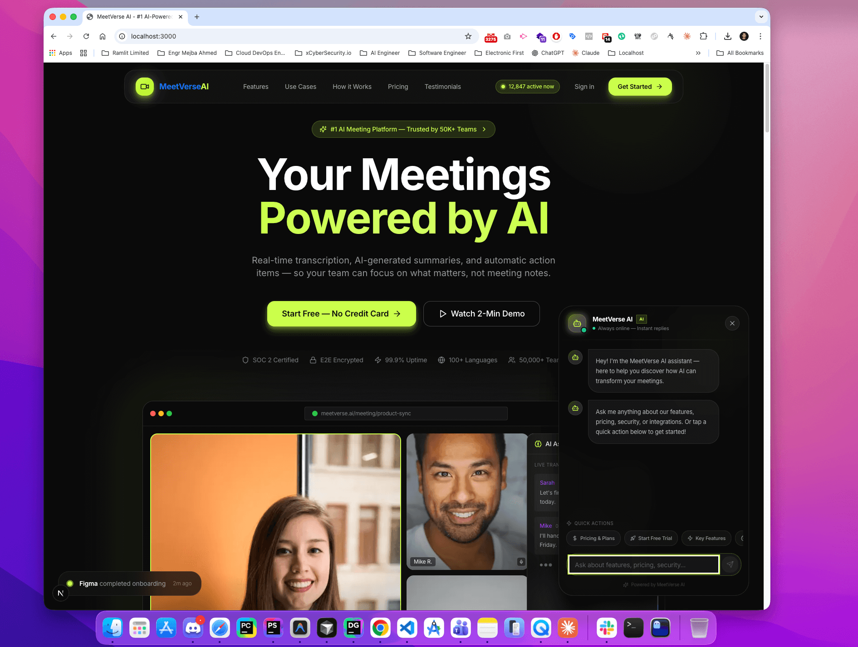Screen dimensions: 858x647
Task: Tap the Start Free Trial quick action chip
Action: coord(651,538)
